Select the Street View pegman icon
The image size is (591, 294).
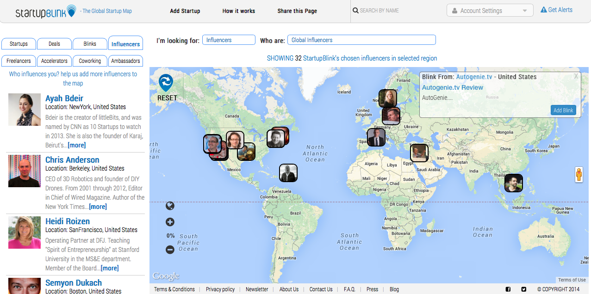point(579,175)
